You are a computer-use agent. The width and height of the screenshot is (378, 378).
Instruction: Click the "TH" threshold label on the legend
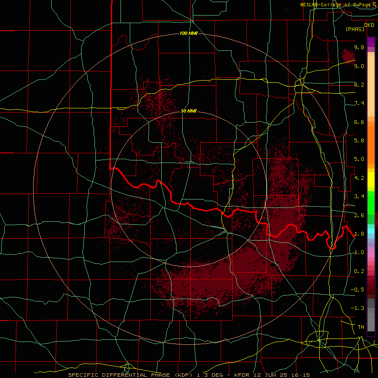coord(361,327)
